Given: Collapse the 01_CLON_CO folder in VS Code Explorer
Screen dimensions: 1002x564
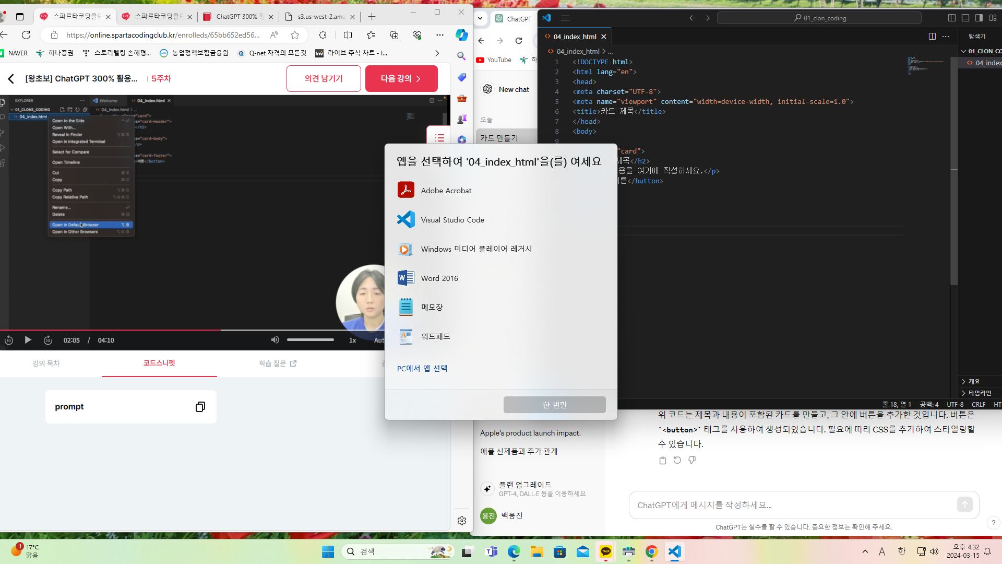Looking at the screenshot, I should tap(981, 51).
